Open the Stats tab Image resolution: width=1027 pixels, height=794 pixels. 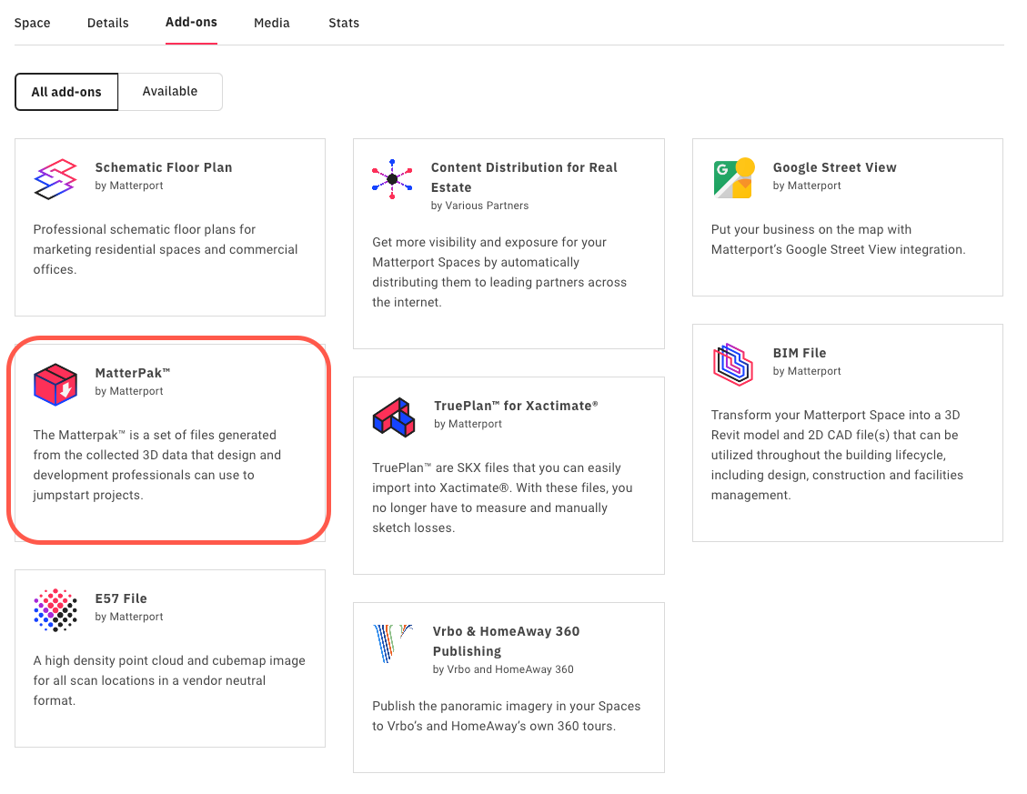(x=344, y=23)
